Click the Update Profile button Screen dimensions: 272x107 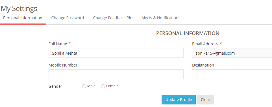pos(179,100)
